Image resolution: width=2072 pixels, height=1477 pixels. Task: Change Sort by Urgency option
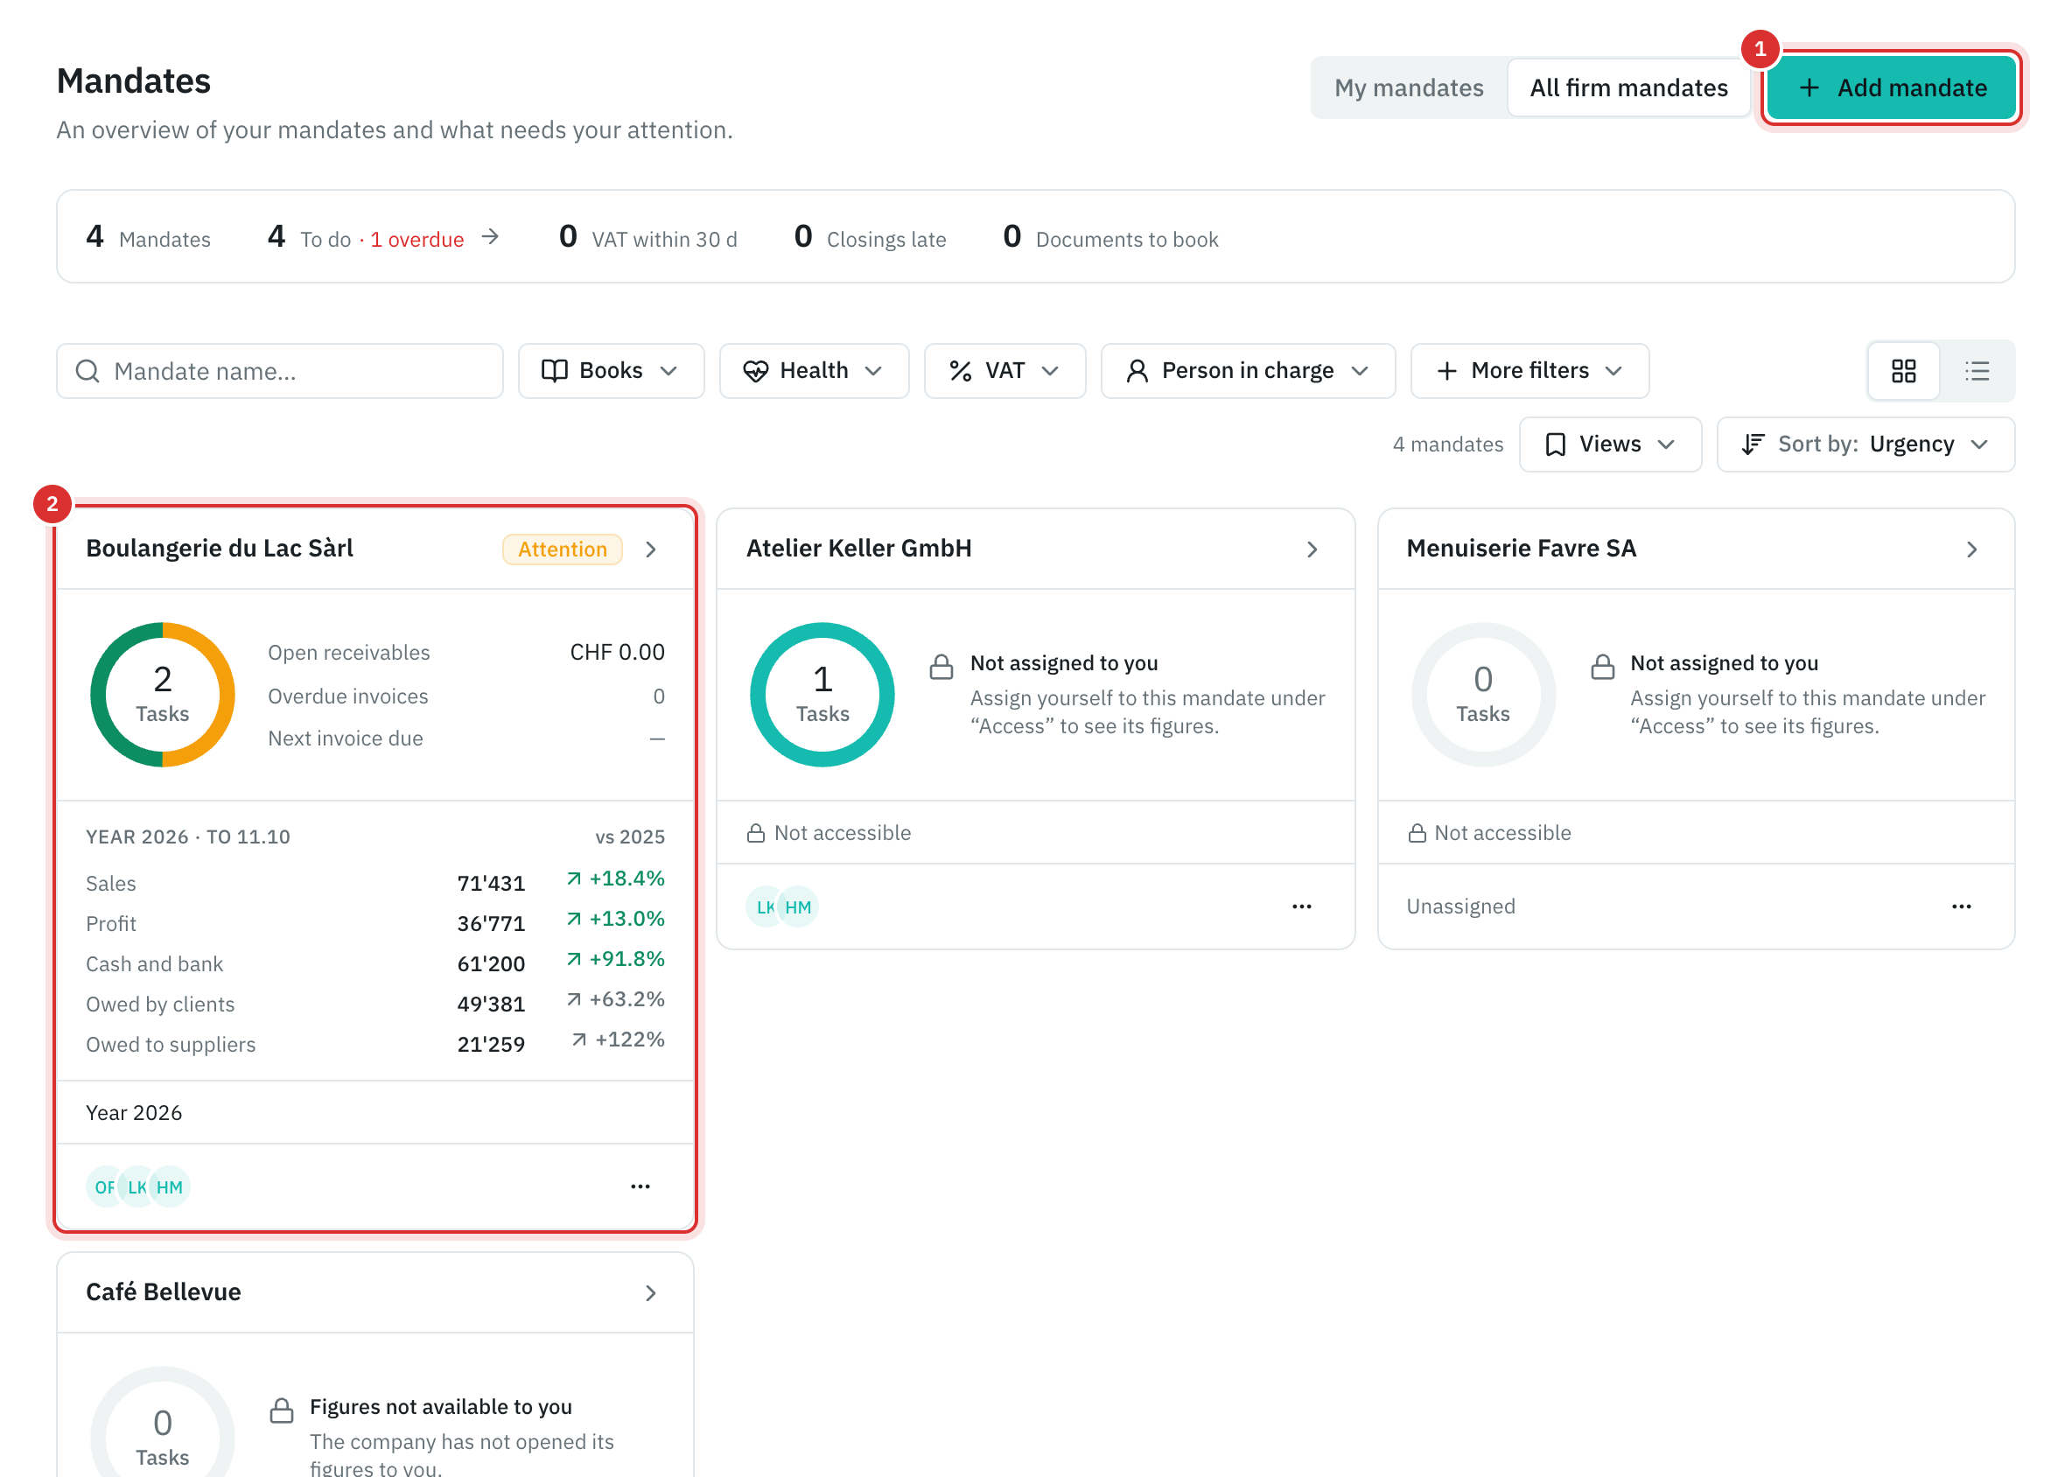pos(1865,444)
